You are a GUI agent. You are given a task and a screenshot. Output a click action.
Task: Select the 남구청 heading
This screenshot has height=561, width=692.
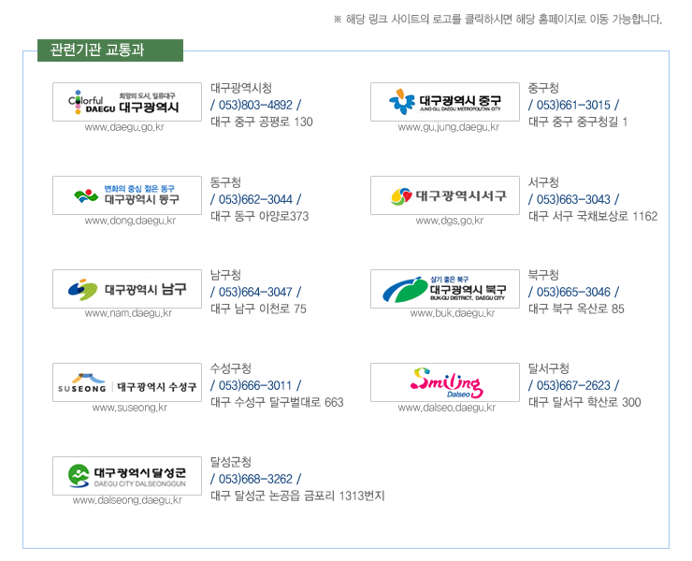[x=225, y=275]
